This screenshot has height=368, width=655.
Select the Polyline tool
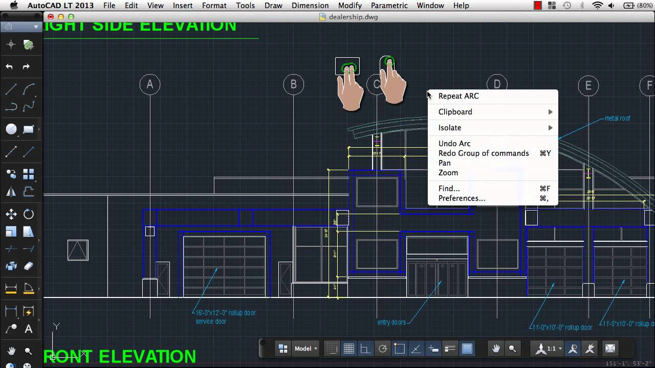(11, 107)
